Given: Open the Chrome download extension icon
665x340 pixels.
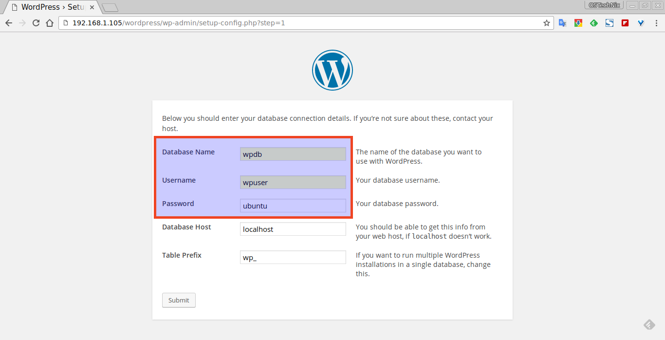Looking at the screenshot, I should coord(578,23).
